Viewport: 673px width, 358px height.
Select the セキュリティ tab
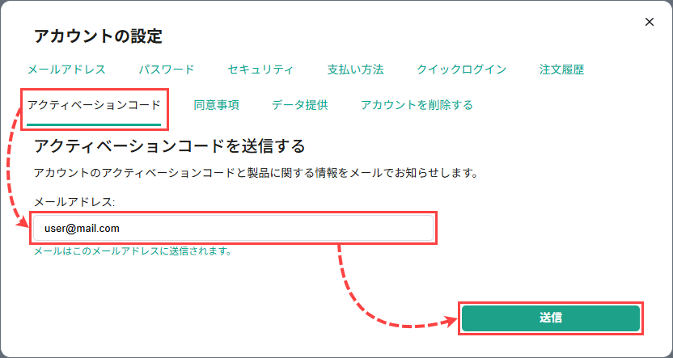click(x=260, y=69)
